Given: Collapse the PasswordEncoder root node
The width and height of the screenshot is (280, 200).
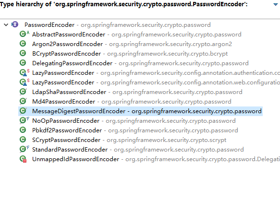Looking at the screenshot, I should click(6, 25).
